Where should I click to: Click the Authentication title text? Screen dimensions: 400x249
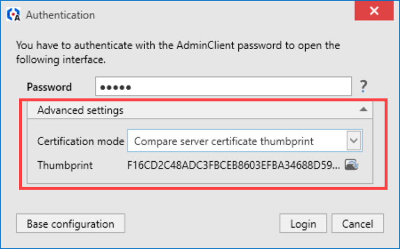pos(60,15)
